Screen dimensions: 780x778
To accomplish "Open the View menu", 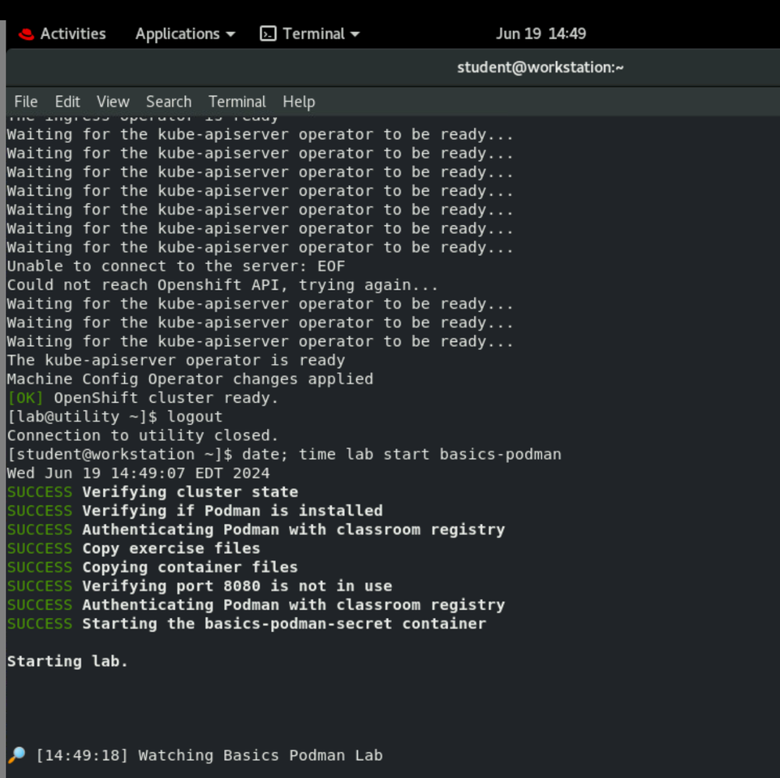I will [x=113, y=102].
